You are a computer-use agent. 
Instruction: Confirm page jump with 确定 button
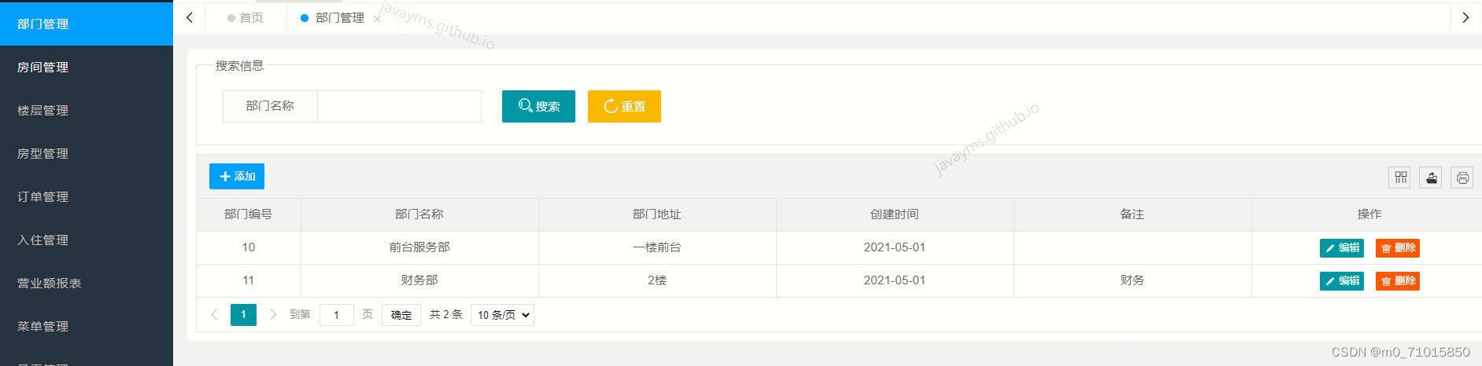401,315
